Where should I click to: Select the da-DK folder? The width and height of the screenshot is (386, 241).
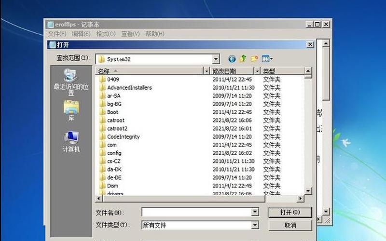110,170
